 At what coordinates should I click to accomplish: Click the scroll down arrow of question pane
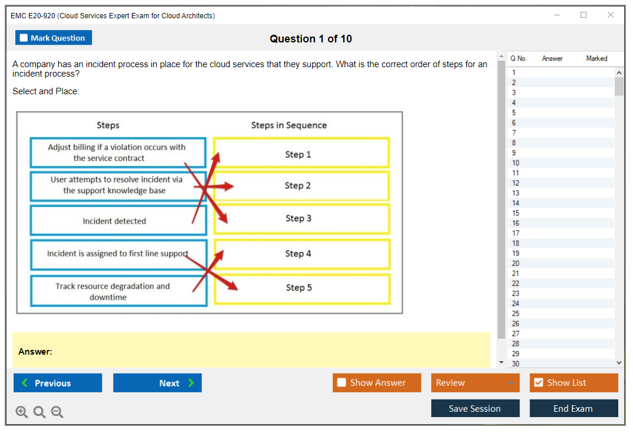click(x=502, y=362)
